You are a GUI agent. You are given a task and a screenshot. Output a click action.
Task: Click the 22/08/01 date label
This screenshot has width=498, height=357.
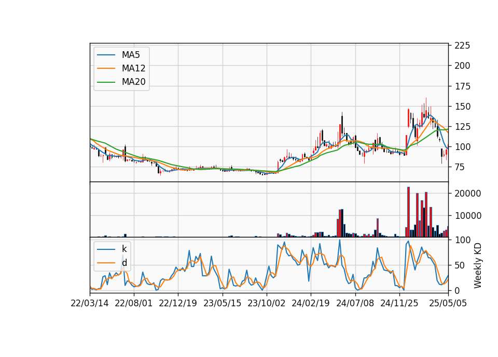coord(134,303)
